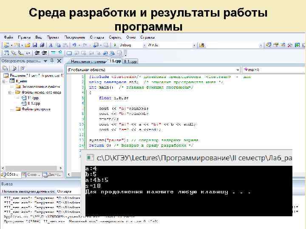306x229 pixels.
Task: Switch to the Обоз... bottom panel tab
Action: tap(10, 174)
